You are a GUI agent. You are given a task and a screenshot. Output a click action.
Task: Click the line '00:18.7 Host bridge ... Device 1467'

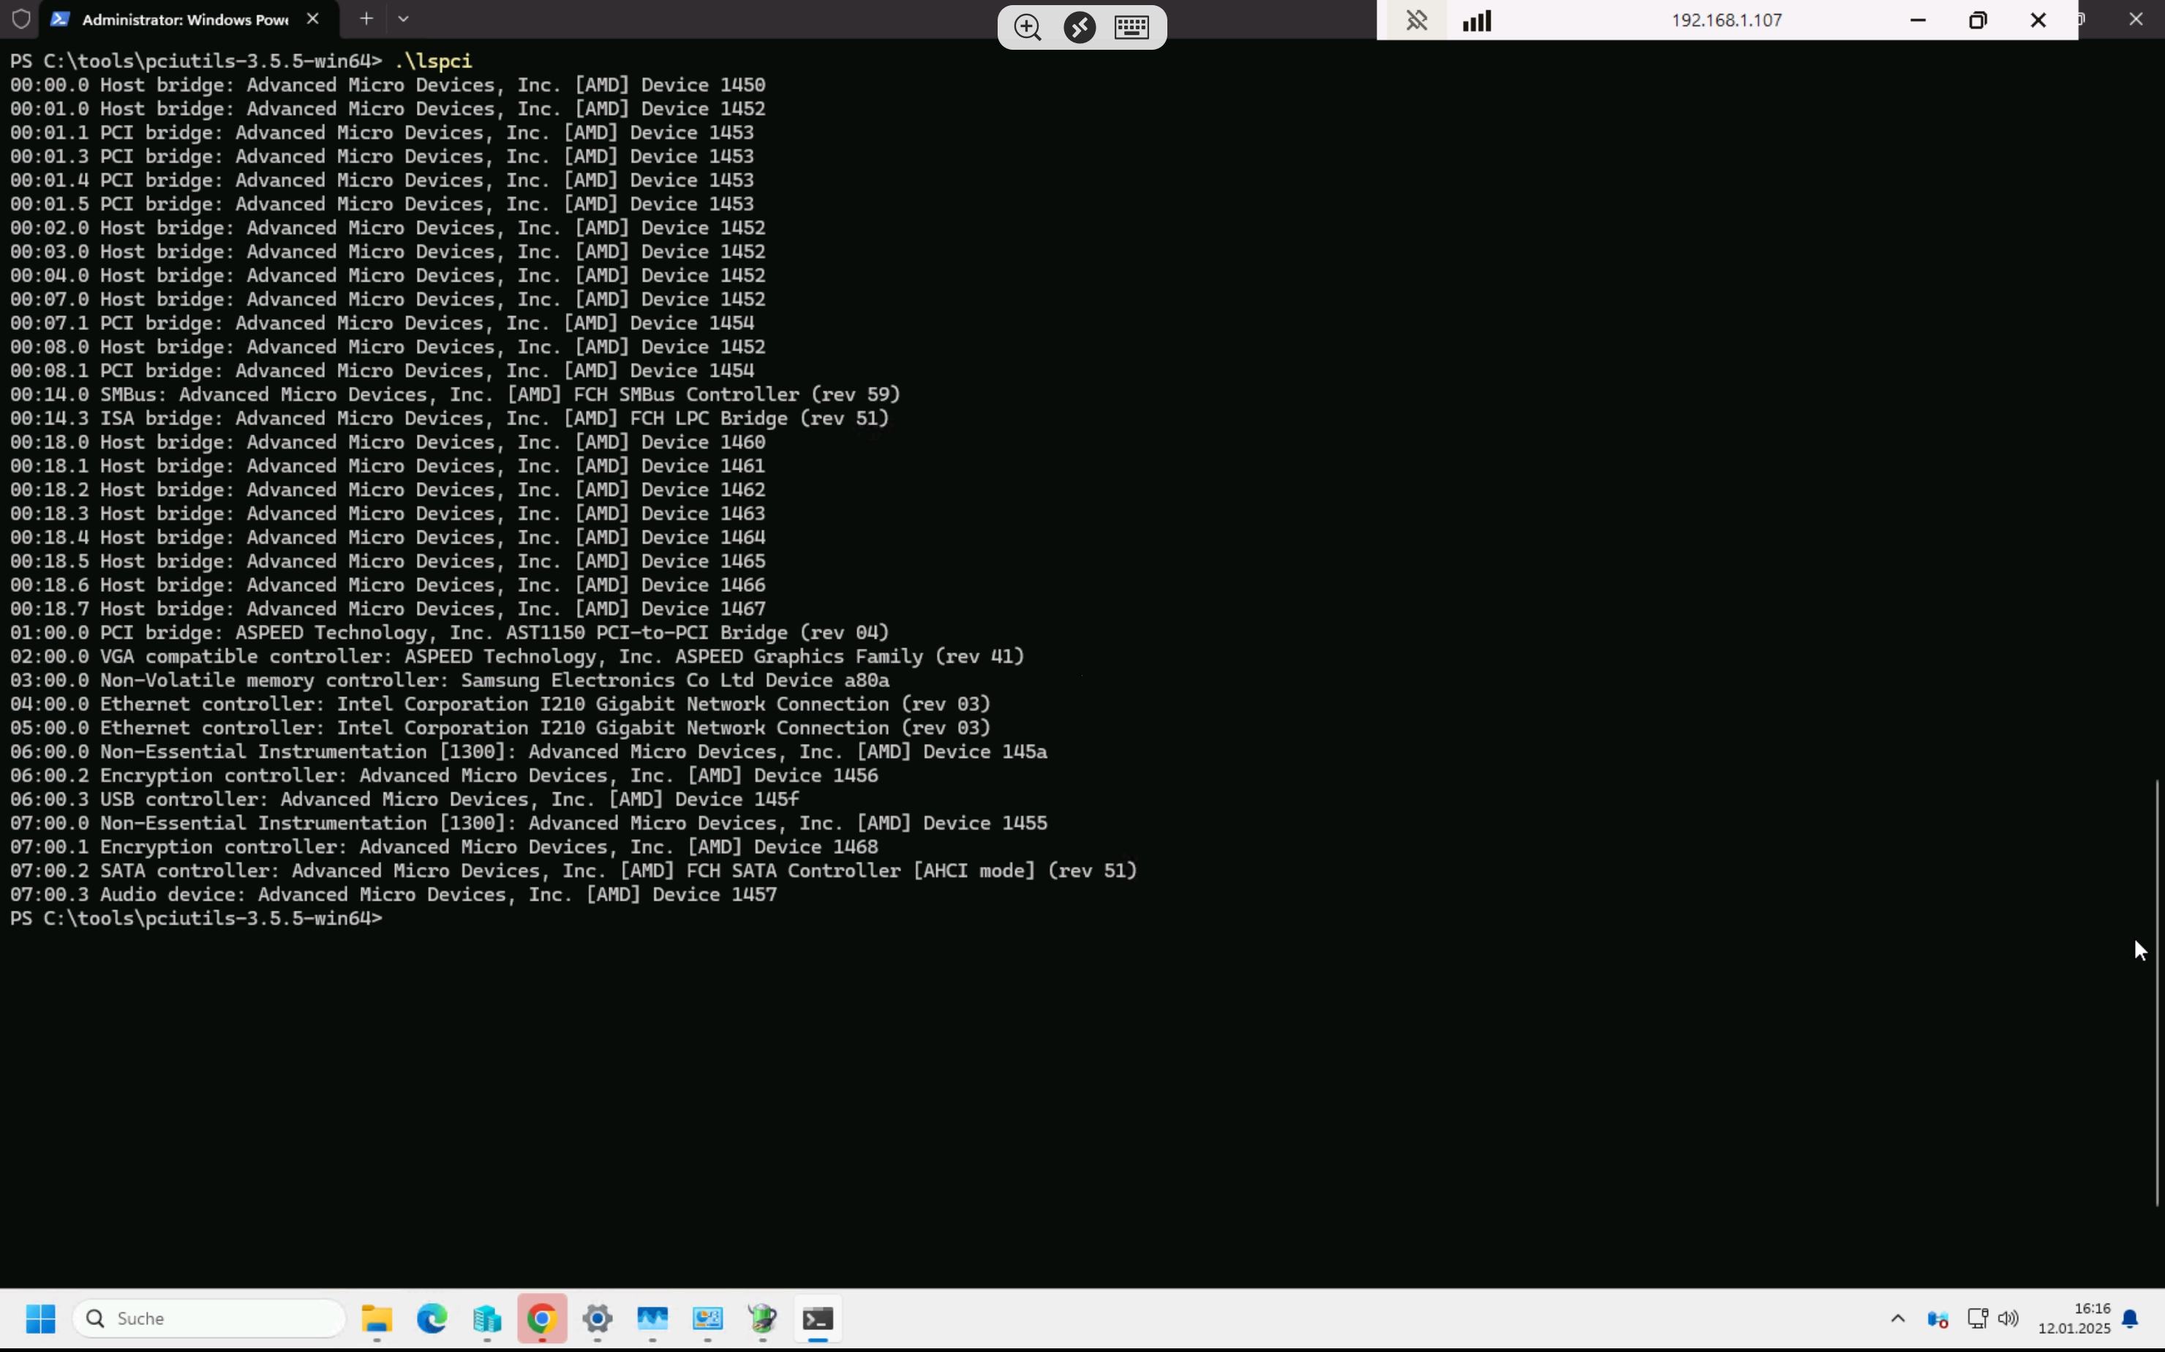[x=388, y=609]
